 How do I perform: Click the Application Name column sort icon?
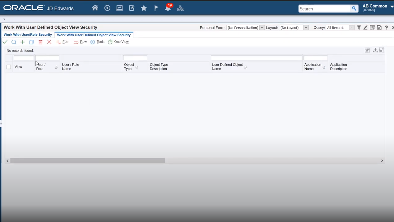(324, 67)
